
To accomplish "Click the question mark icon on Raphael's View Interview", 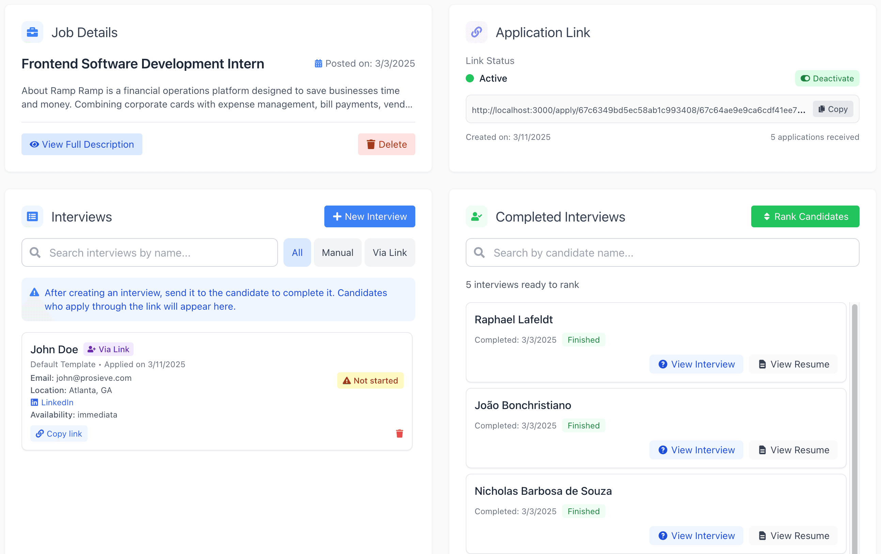I will pos(663,364).
